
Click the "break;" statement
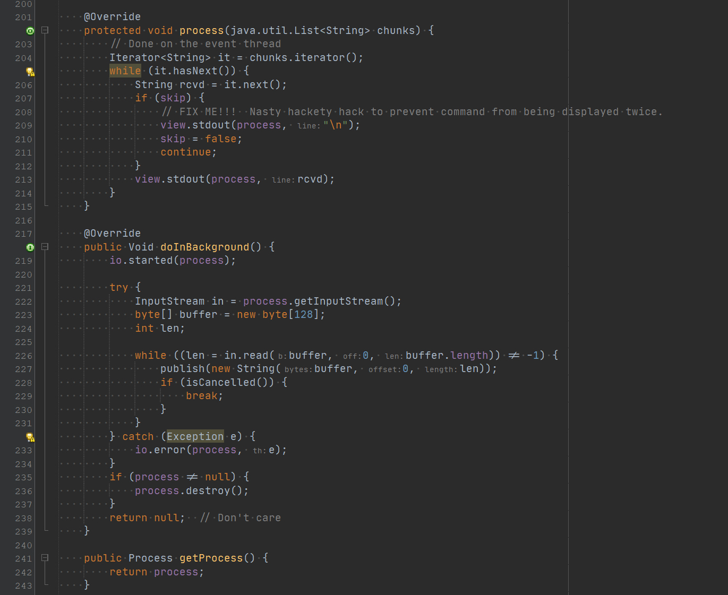tap(205, 396)
